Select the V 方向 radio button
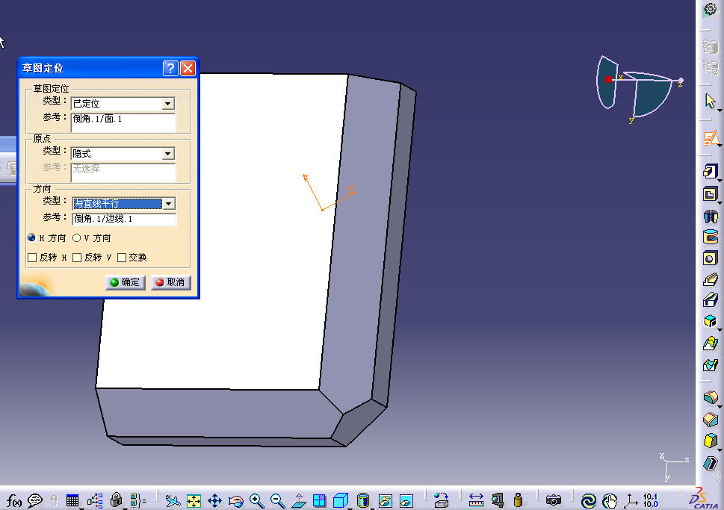This screenshot has height=510, width=724. tap(77, 237)
